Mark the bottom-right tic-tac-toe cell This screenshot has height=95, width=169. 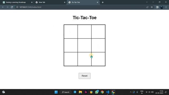[98, 59]
